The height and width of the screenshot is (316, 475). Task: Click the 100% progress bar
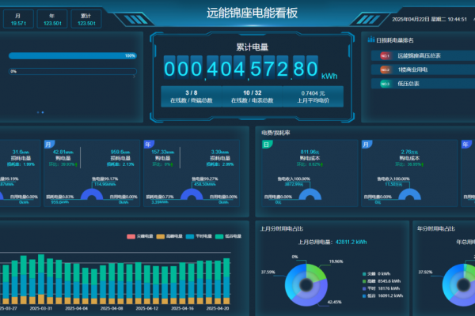pos(71,56)
